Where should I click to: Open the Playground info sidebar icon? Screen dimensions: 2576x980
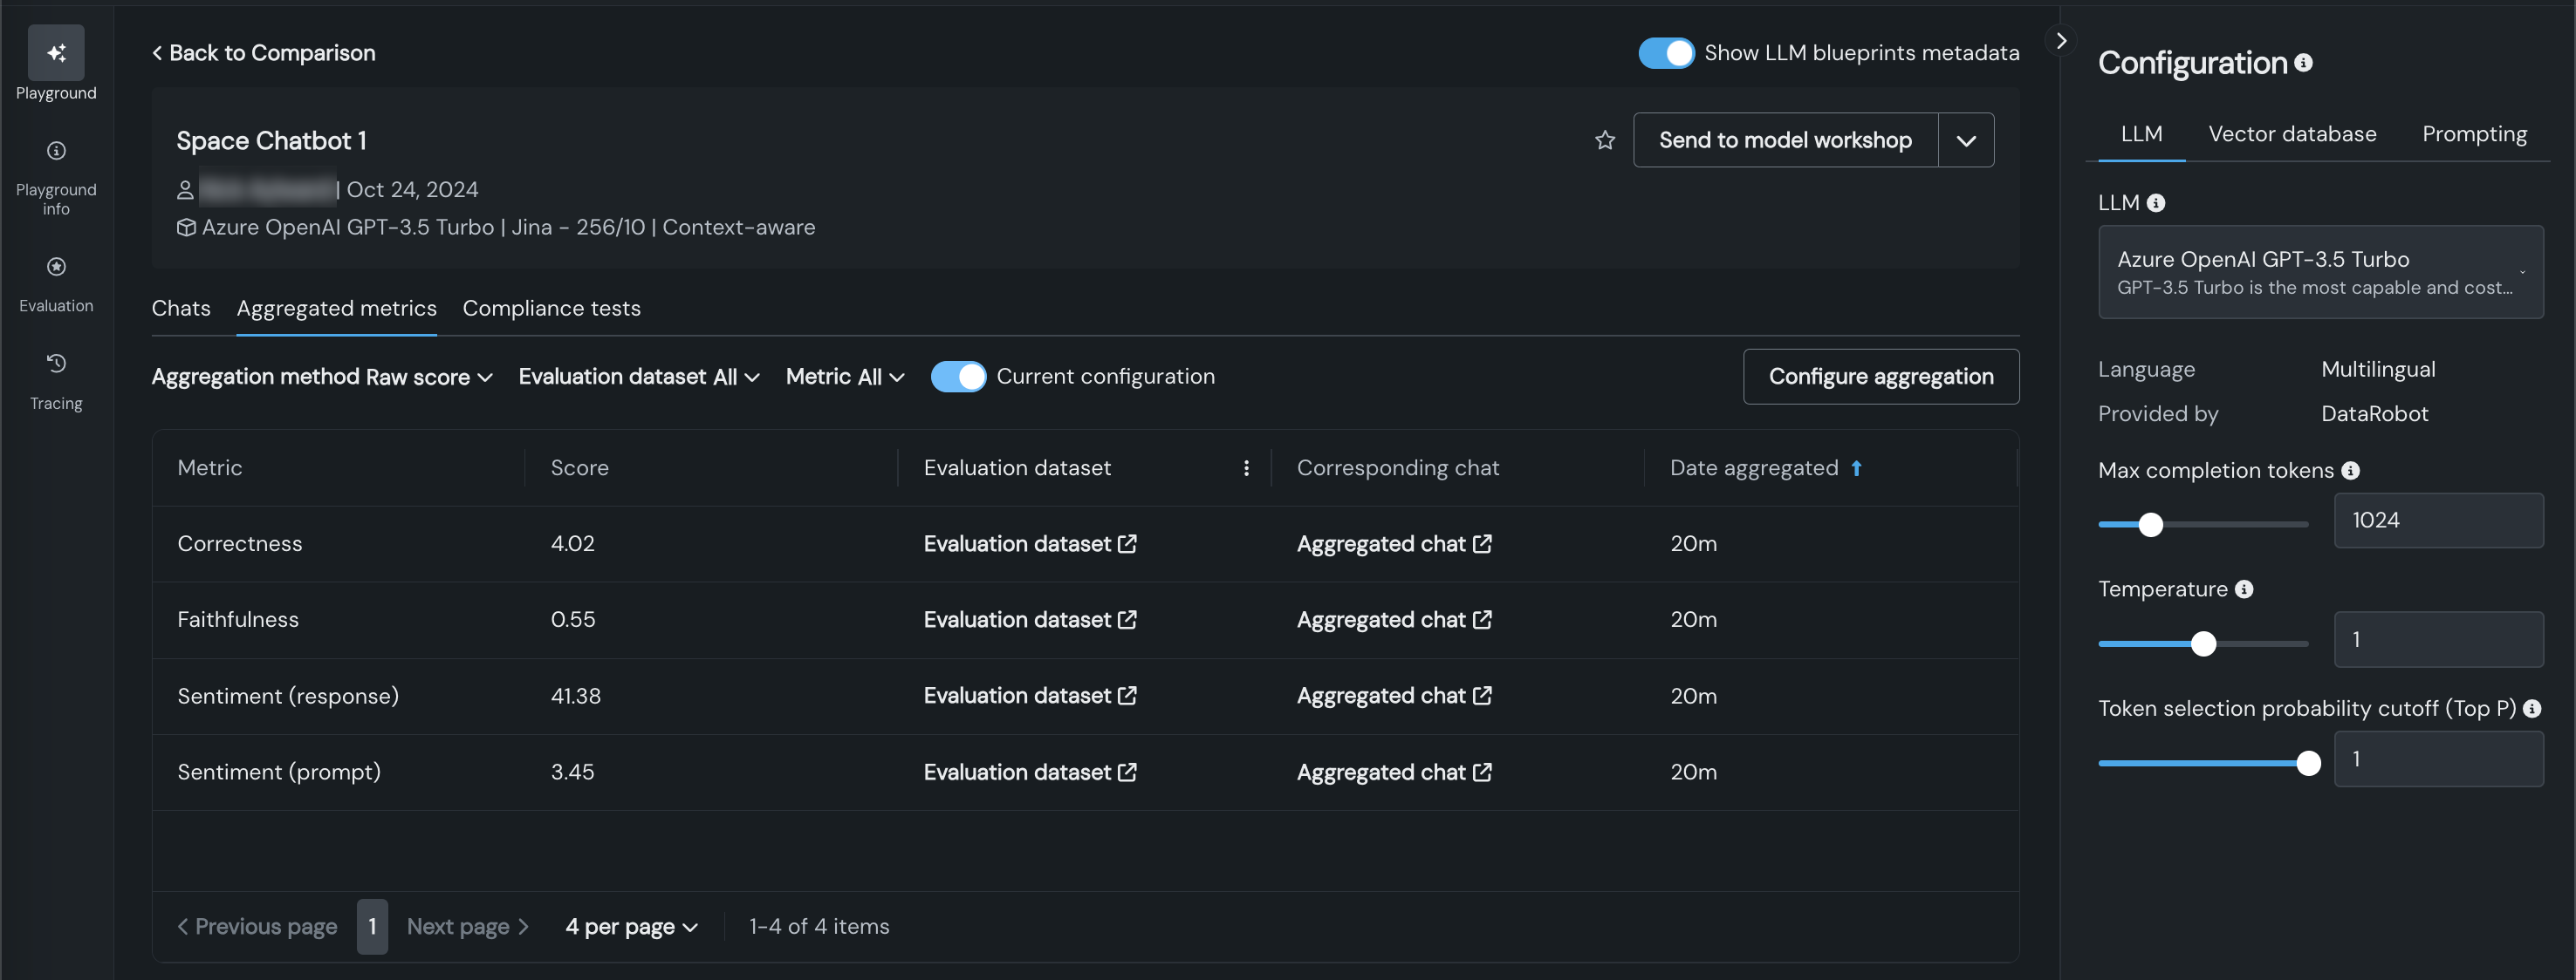(x=56, y=151)
